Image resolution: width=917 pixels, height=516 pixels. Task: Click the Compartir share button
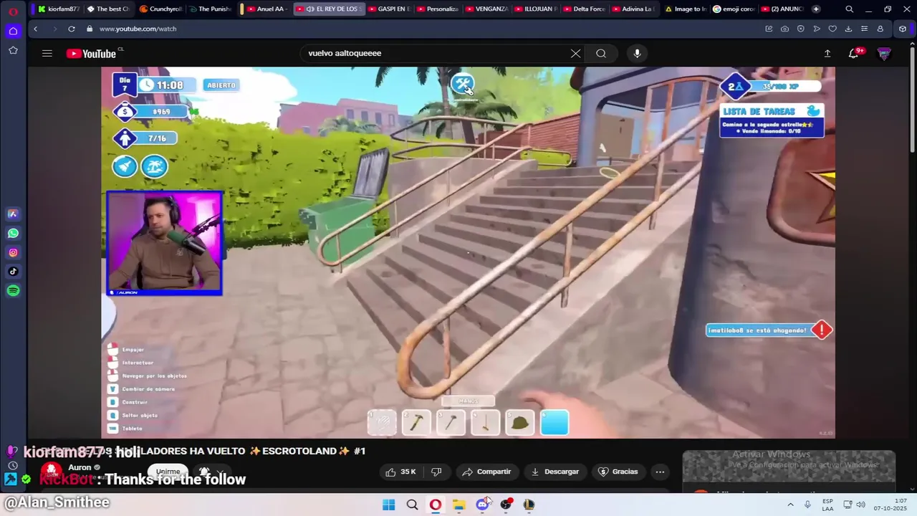486,472
